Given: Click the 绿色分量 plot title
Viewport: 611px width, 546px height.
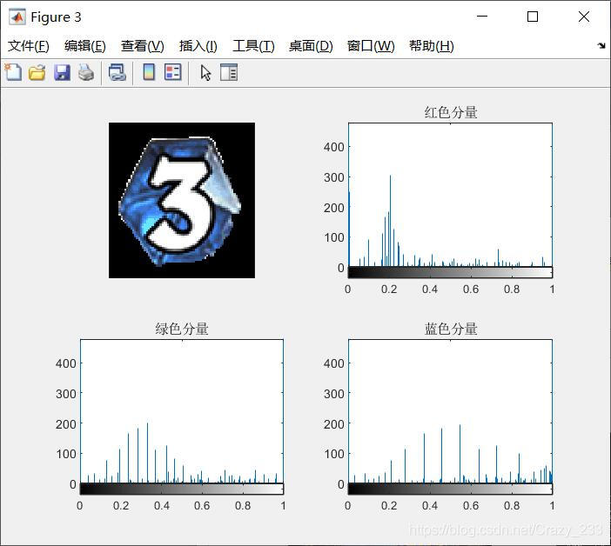Looking at the screenshot, I should pyautogui.click(x=182, y=329).
